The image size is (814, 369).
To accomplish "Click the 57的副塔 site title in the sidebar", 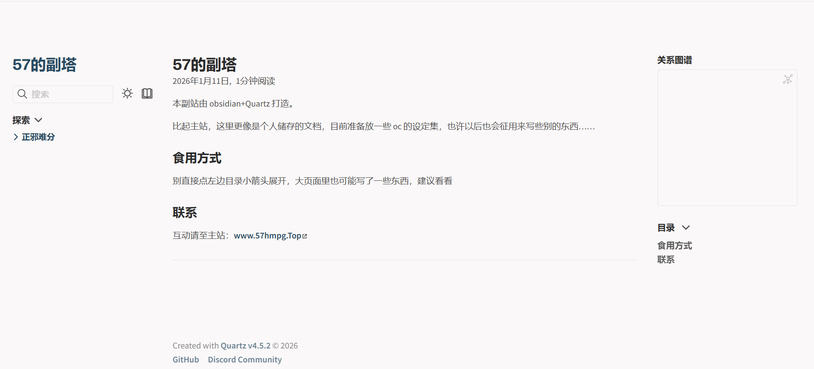I will [x=45, y=65].
